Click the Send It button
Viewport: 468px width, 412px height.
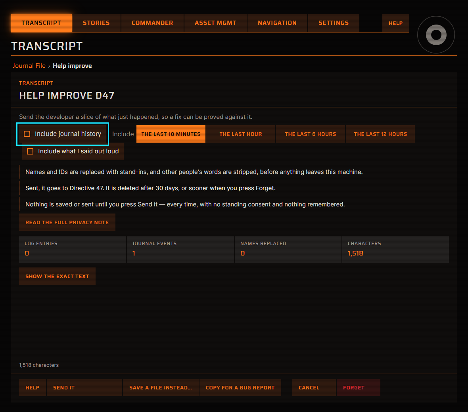pos(84,387)
